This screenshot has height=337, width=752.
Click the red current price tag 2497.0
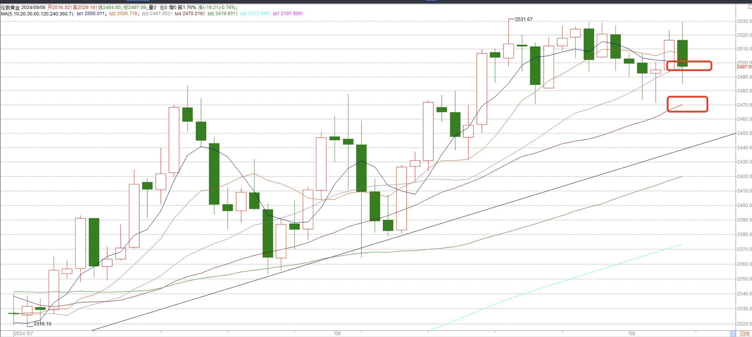point(744,67)
